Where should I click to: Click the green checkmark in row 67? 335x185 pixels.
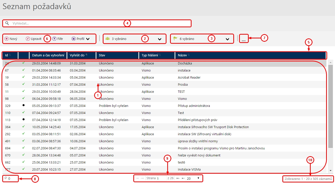24,70
